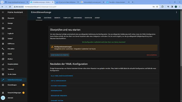Open the clement user avatar
182x102 pixels.
(x=3, y=98)
